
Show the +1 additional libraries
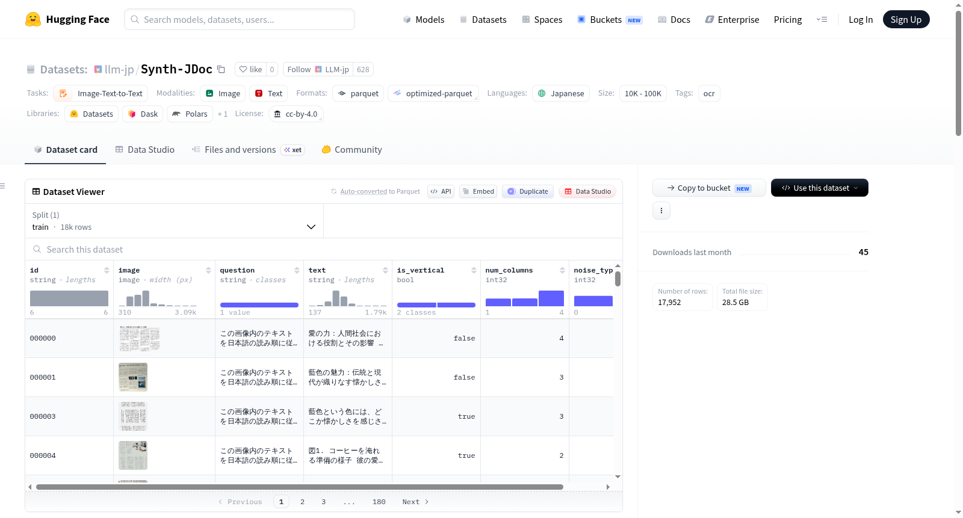point(223,114)
